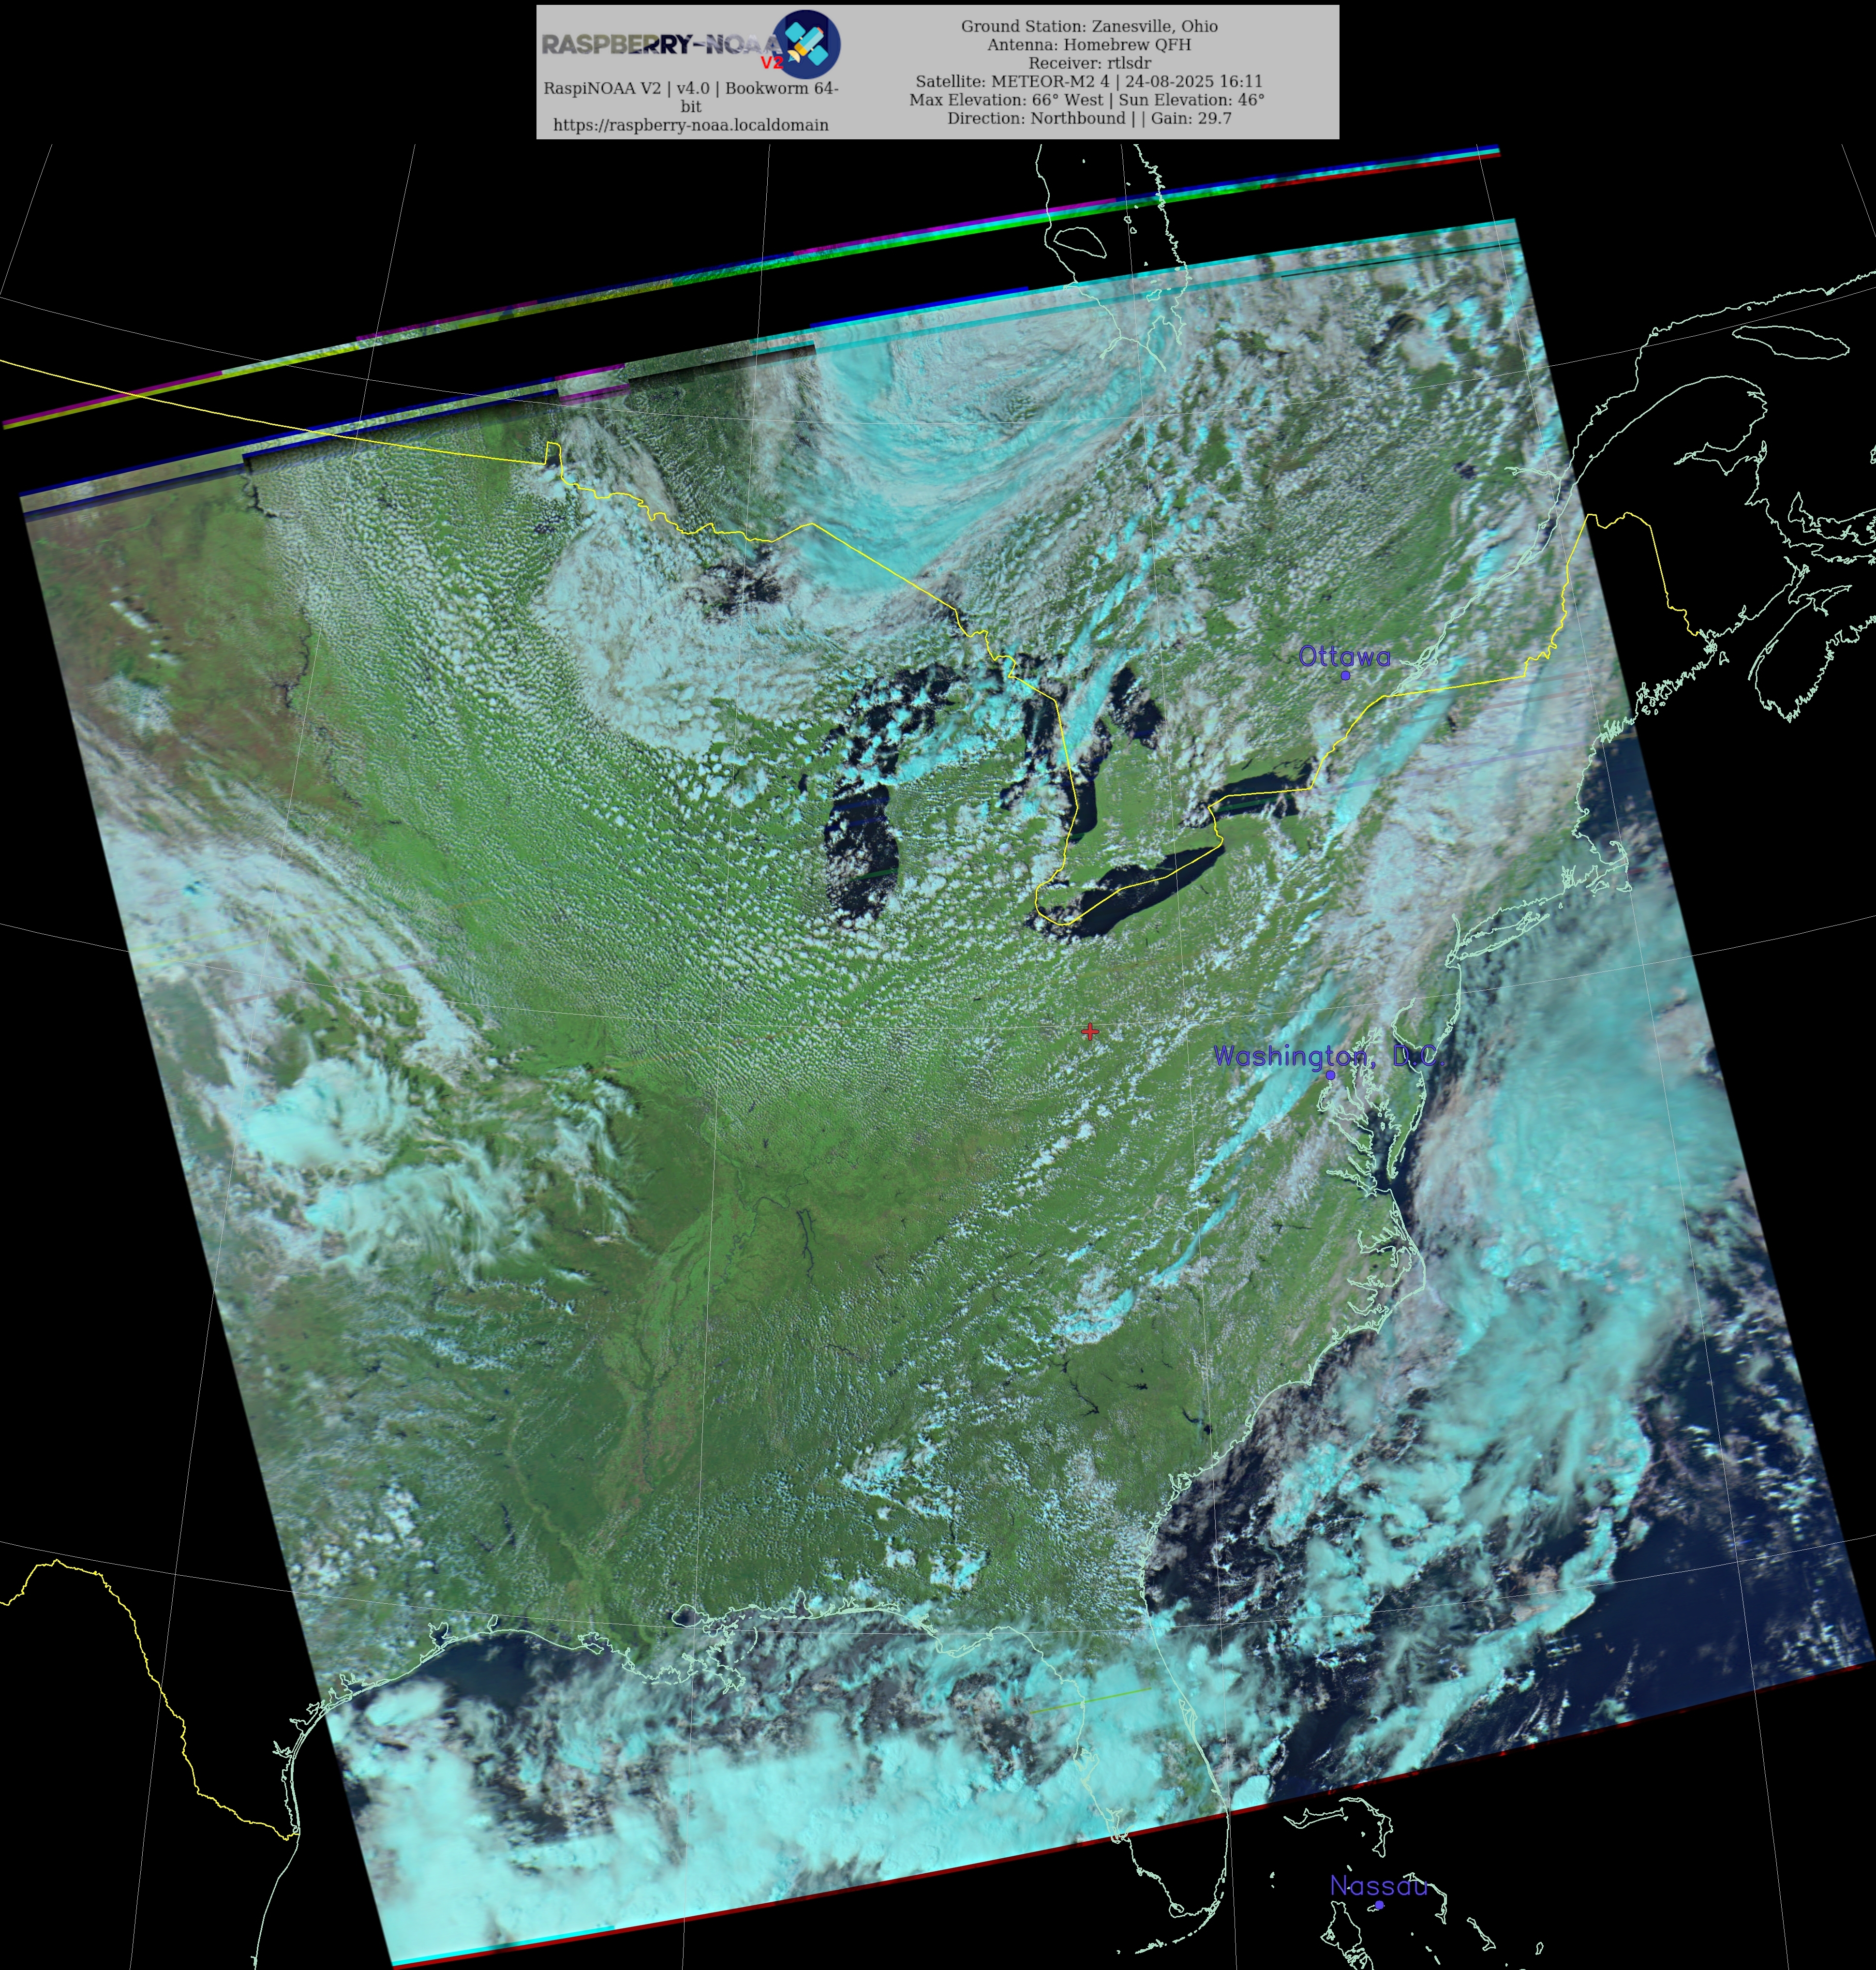This screenshot has height=1970, width=1876.
Task: Click the Direction: Northbound gain line
Action: coord(1089,118)
